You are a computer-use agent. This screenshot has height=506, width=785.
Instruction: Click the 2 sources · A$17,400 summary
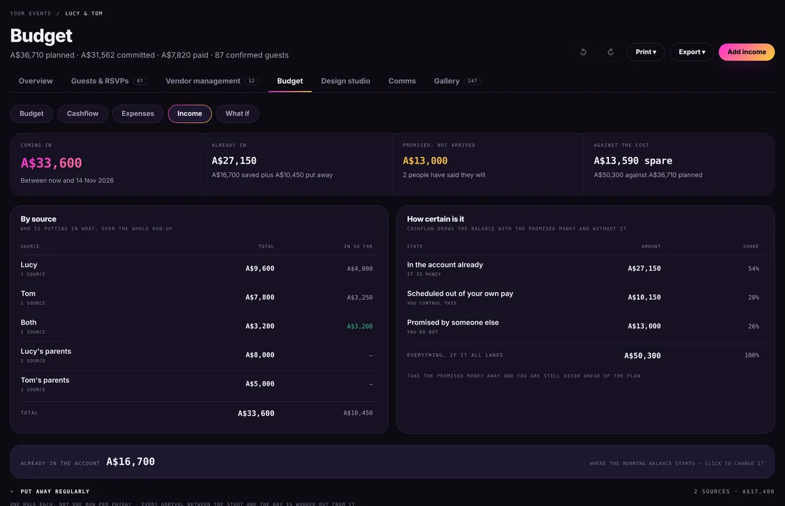click(x=734, y=491)
